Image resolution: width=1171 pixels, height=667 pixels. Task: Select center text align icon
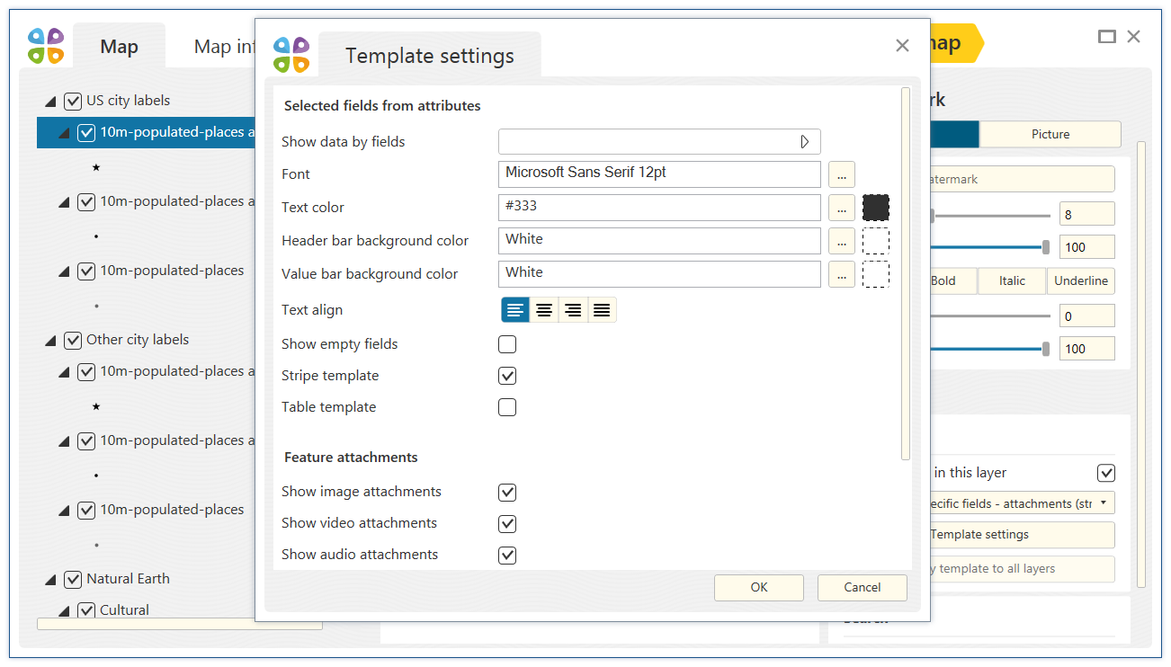point(544,310)
